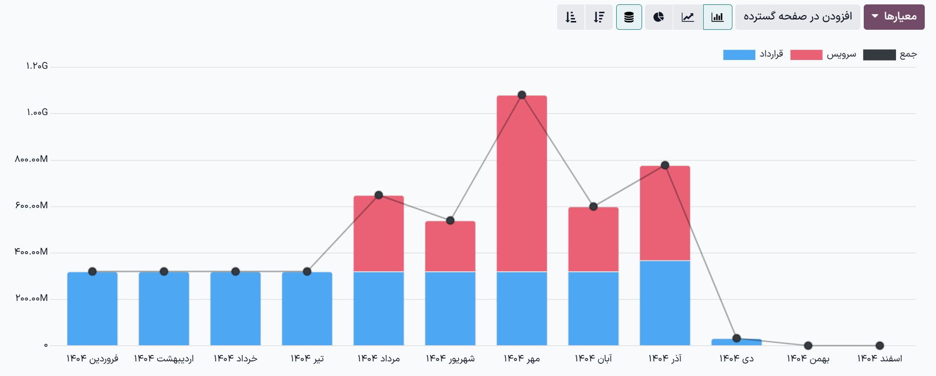Click the خرداد ۱۴۰۴ axis label
This screenshot has width=936, height=376.
pos(235,358)
